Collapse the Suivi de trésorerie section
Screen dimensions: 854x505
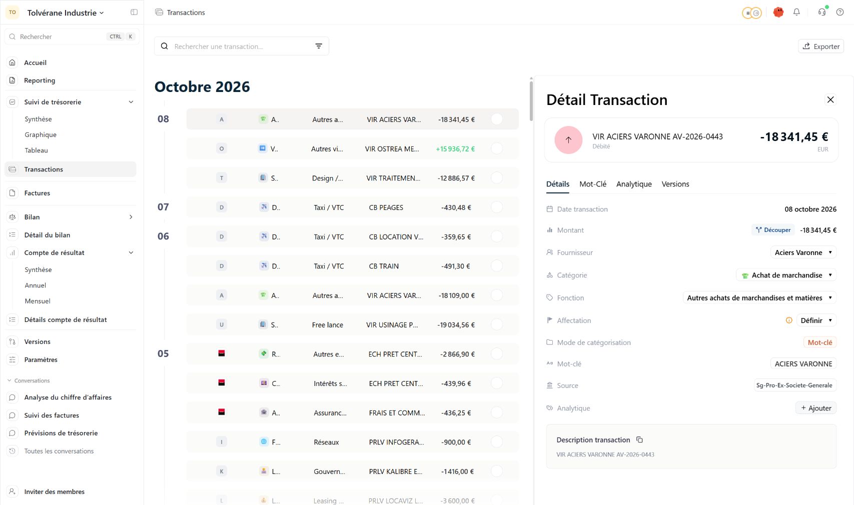[x=131, y=102]
